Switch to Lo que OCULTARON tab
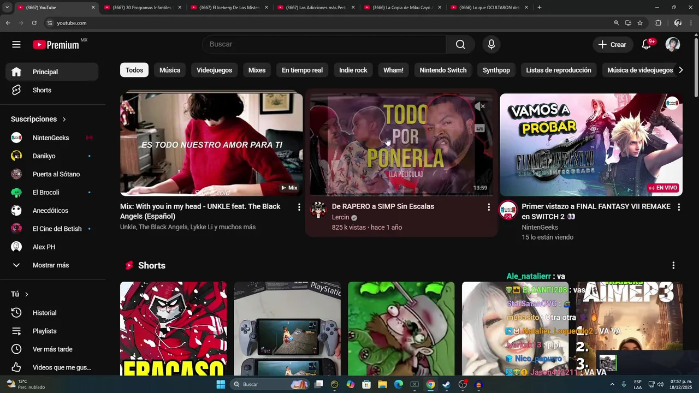 click(489, 8)
